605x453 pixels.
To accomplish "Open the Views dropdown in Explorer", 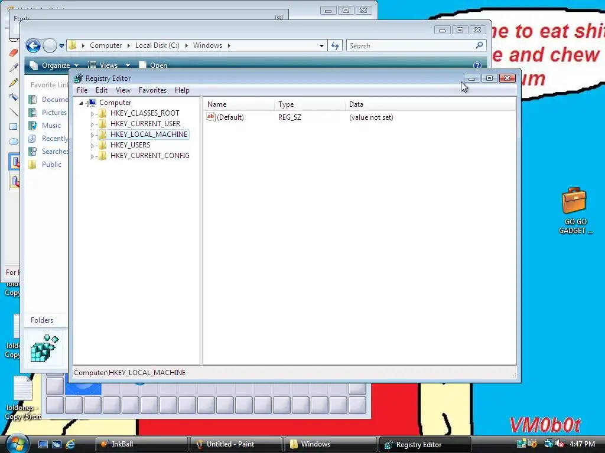I will click(109, 65).
